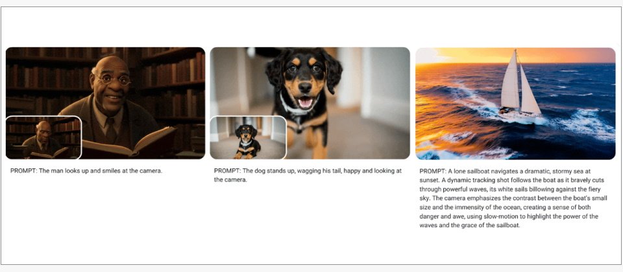Click the open book held by the man
The height and width of the screenshot is (272, 623).
click(129, 142)
